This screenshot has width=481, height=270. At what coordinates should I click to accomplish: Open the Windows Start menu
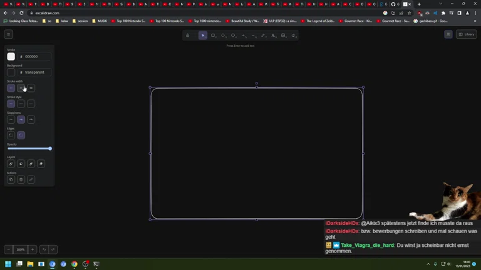[8, 264]
